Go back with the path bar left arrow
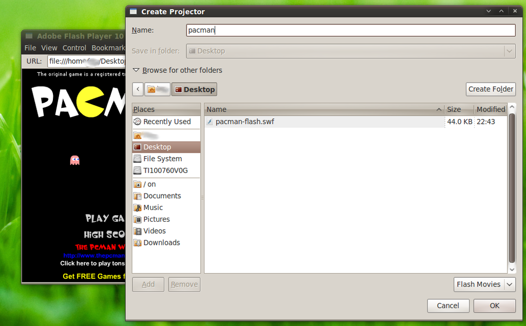 138,89
